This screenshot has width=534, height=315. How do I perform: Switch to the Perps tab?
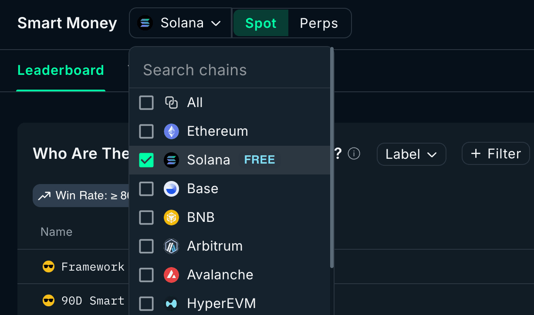pyautogui.click(x=319, y=23)
